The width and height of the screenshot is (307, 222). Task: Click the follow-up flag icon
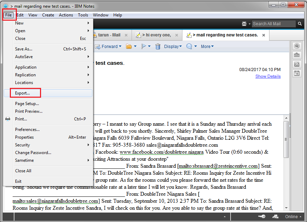pyautogui.click(x=144, y=46)
